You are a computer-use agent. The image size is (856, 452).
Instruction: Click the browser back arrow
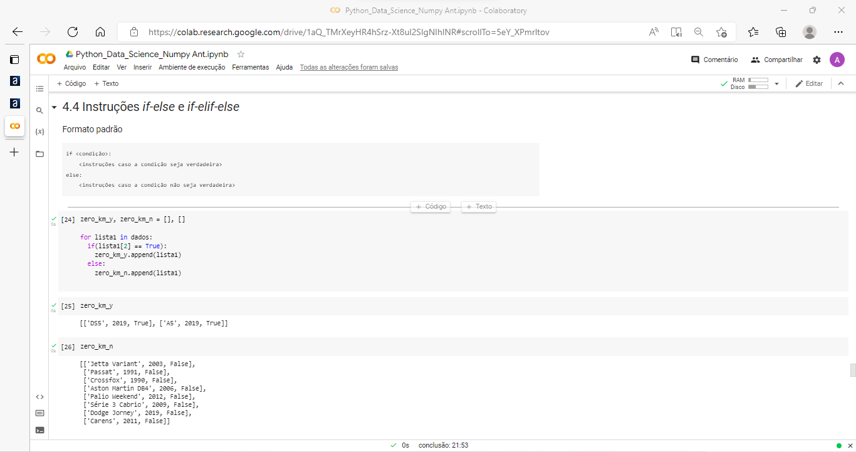(17, 32)
